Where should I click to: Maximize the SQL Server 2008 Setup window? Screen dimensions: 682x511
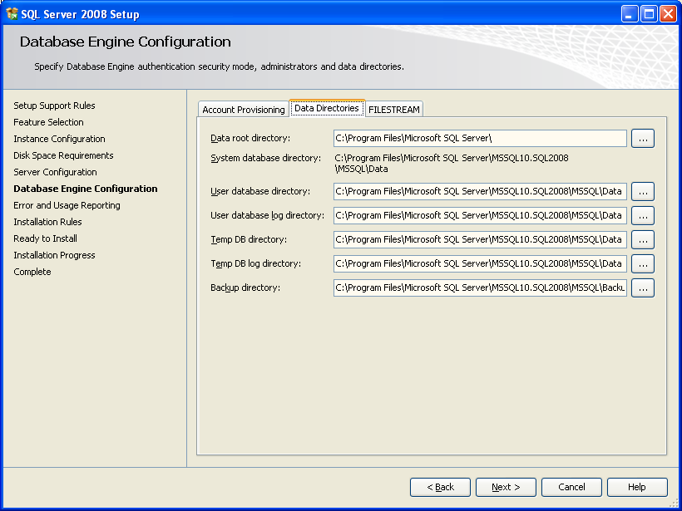coord(649,14)
